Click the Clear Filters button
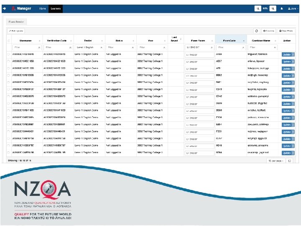The image size is (301, 226). [x=286, y=31]
